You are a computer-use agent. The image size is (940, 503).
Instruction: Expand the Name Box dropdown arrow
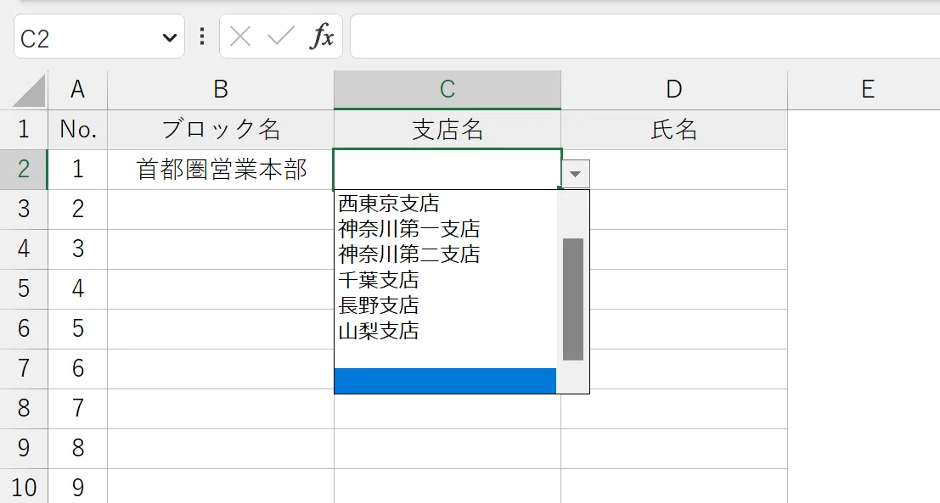tap(170, 37)
